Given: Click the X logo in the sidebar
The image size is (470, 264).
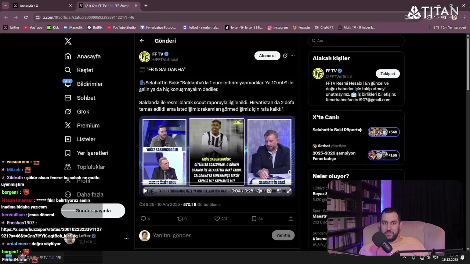Looking at the screenshot, I should 68,41.
